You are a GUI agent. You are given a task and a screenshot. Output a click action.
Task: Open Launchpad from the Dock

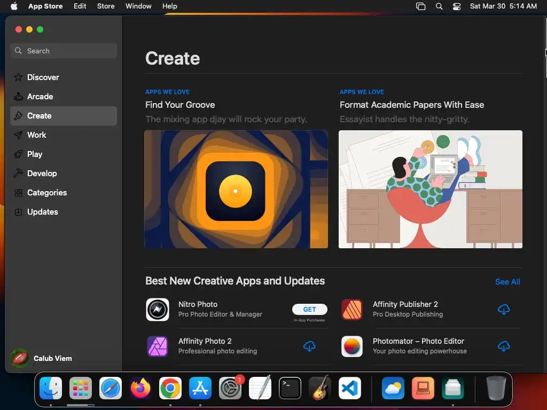coord(81,388)
